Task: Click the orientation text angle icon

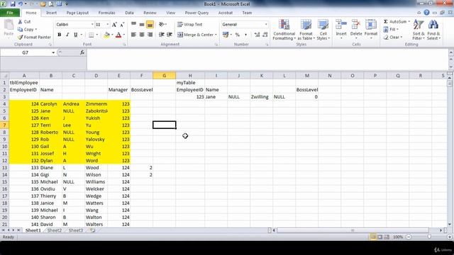Action: pos(162,25)
